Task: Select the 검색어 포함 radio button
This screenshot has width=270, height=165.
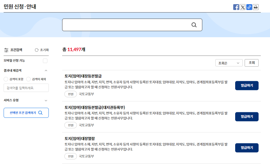Action: click(x=6, y=79)
